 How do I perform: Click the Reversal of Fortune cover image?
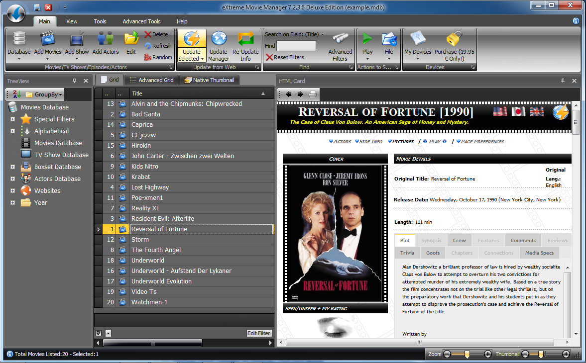[x=335, y=234]
